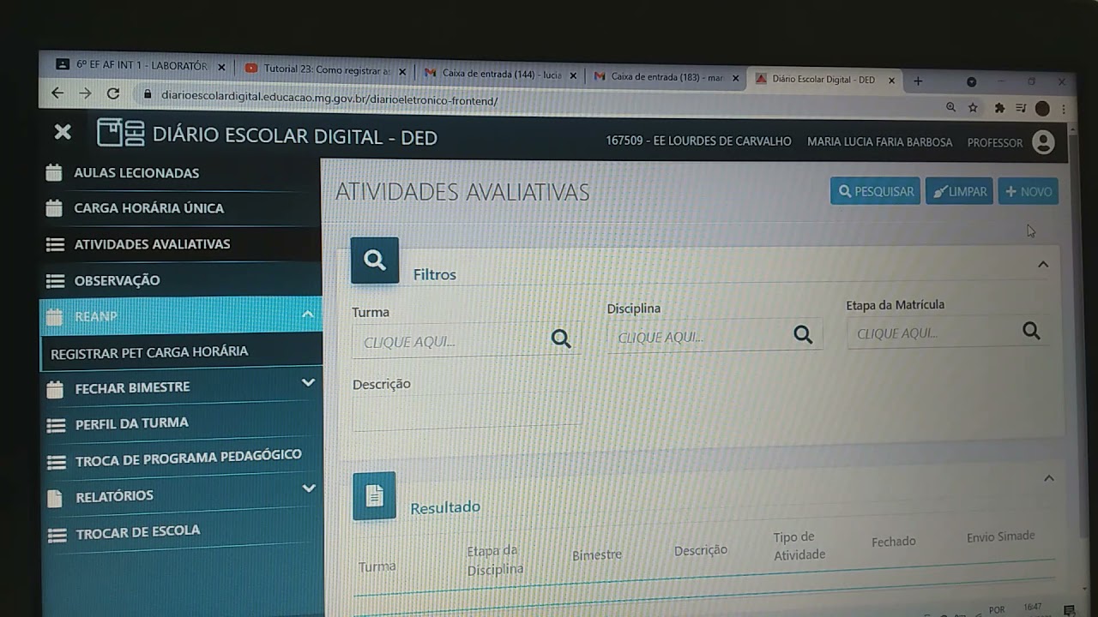Click Atividades Avaliativas list icon
The image size is (1098, 617).
tap(55, 244)
